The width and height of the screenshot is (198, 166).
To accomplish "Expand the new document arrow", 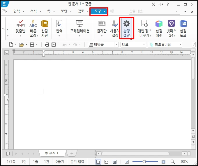I will click(16, 45).
